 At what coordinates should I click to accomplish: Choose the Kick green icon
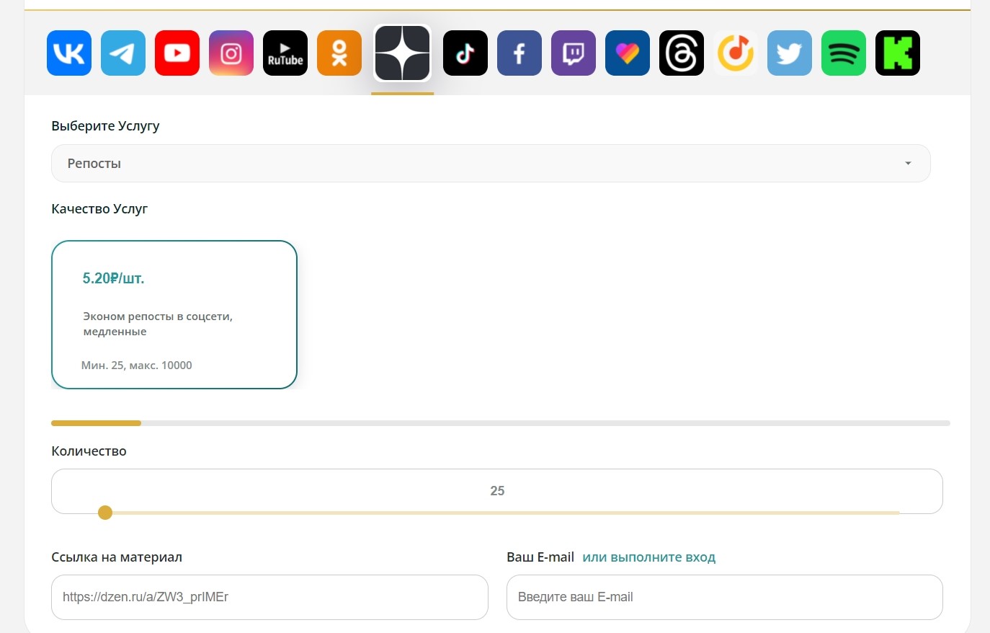click(x=898, y=53)
